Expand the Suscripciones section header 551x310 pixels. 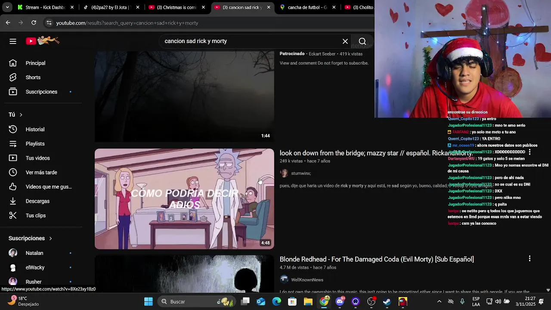click(x=30, y=238)
